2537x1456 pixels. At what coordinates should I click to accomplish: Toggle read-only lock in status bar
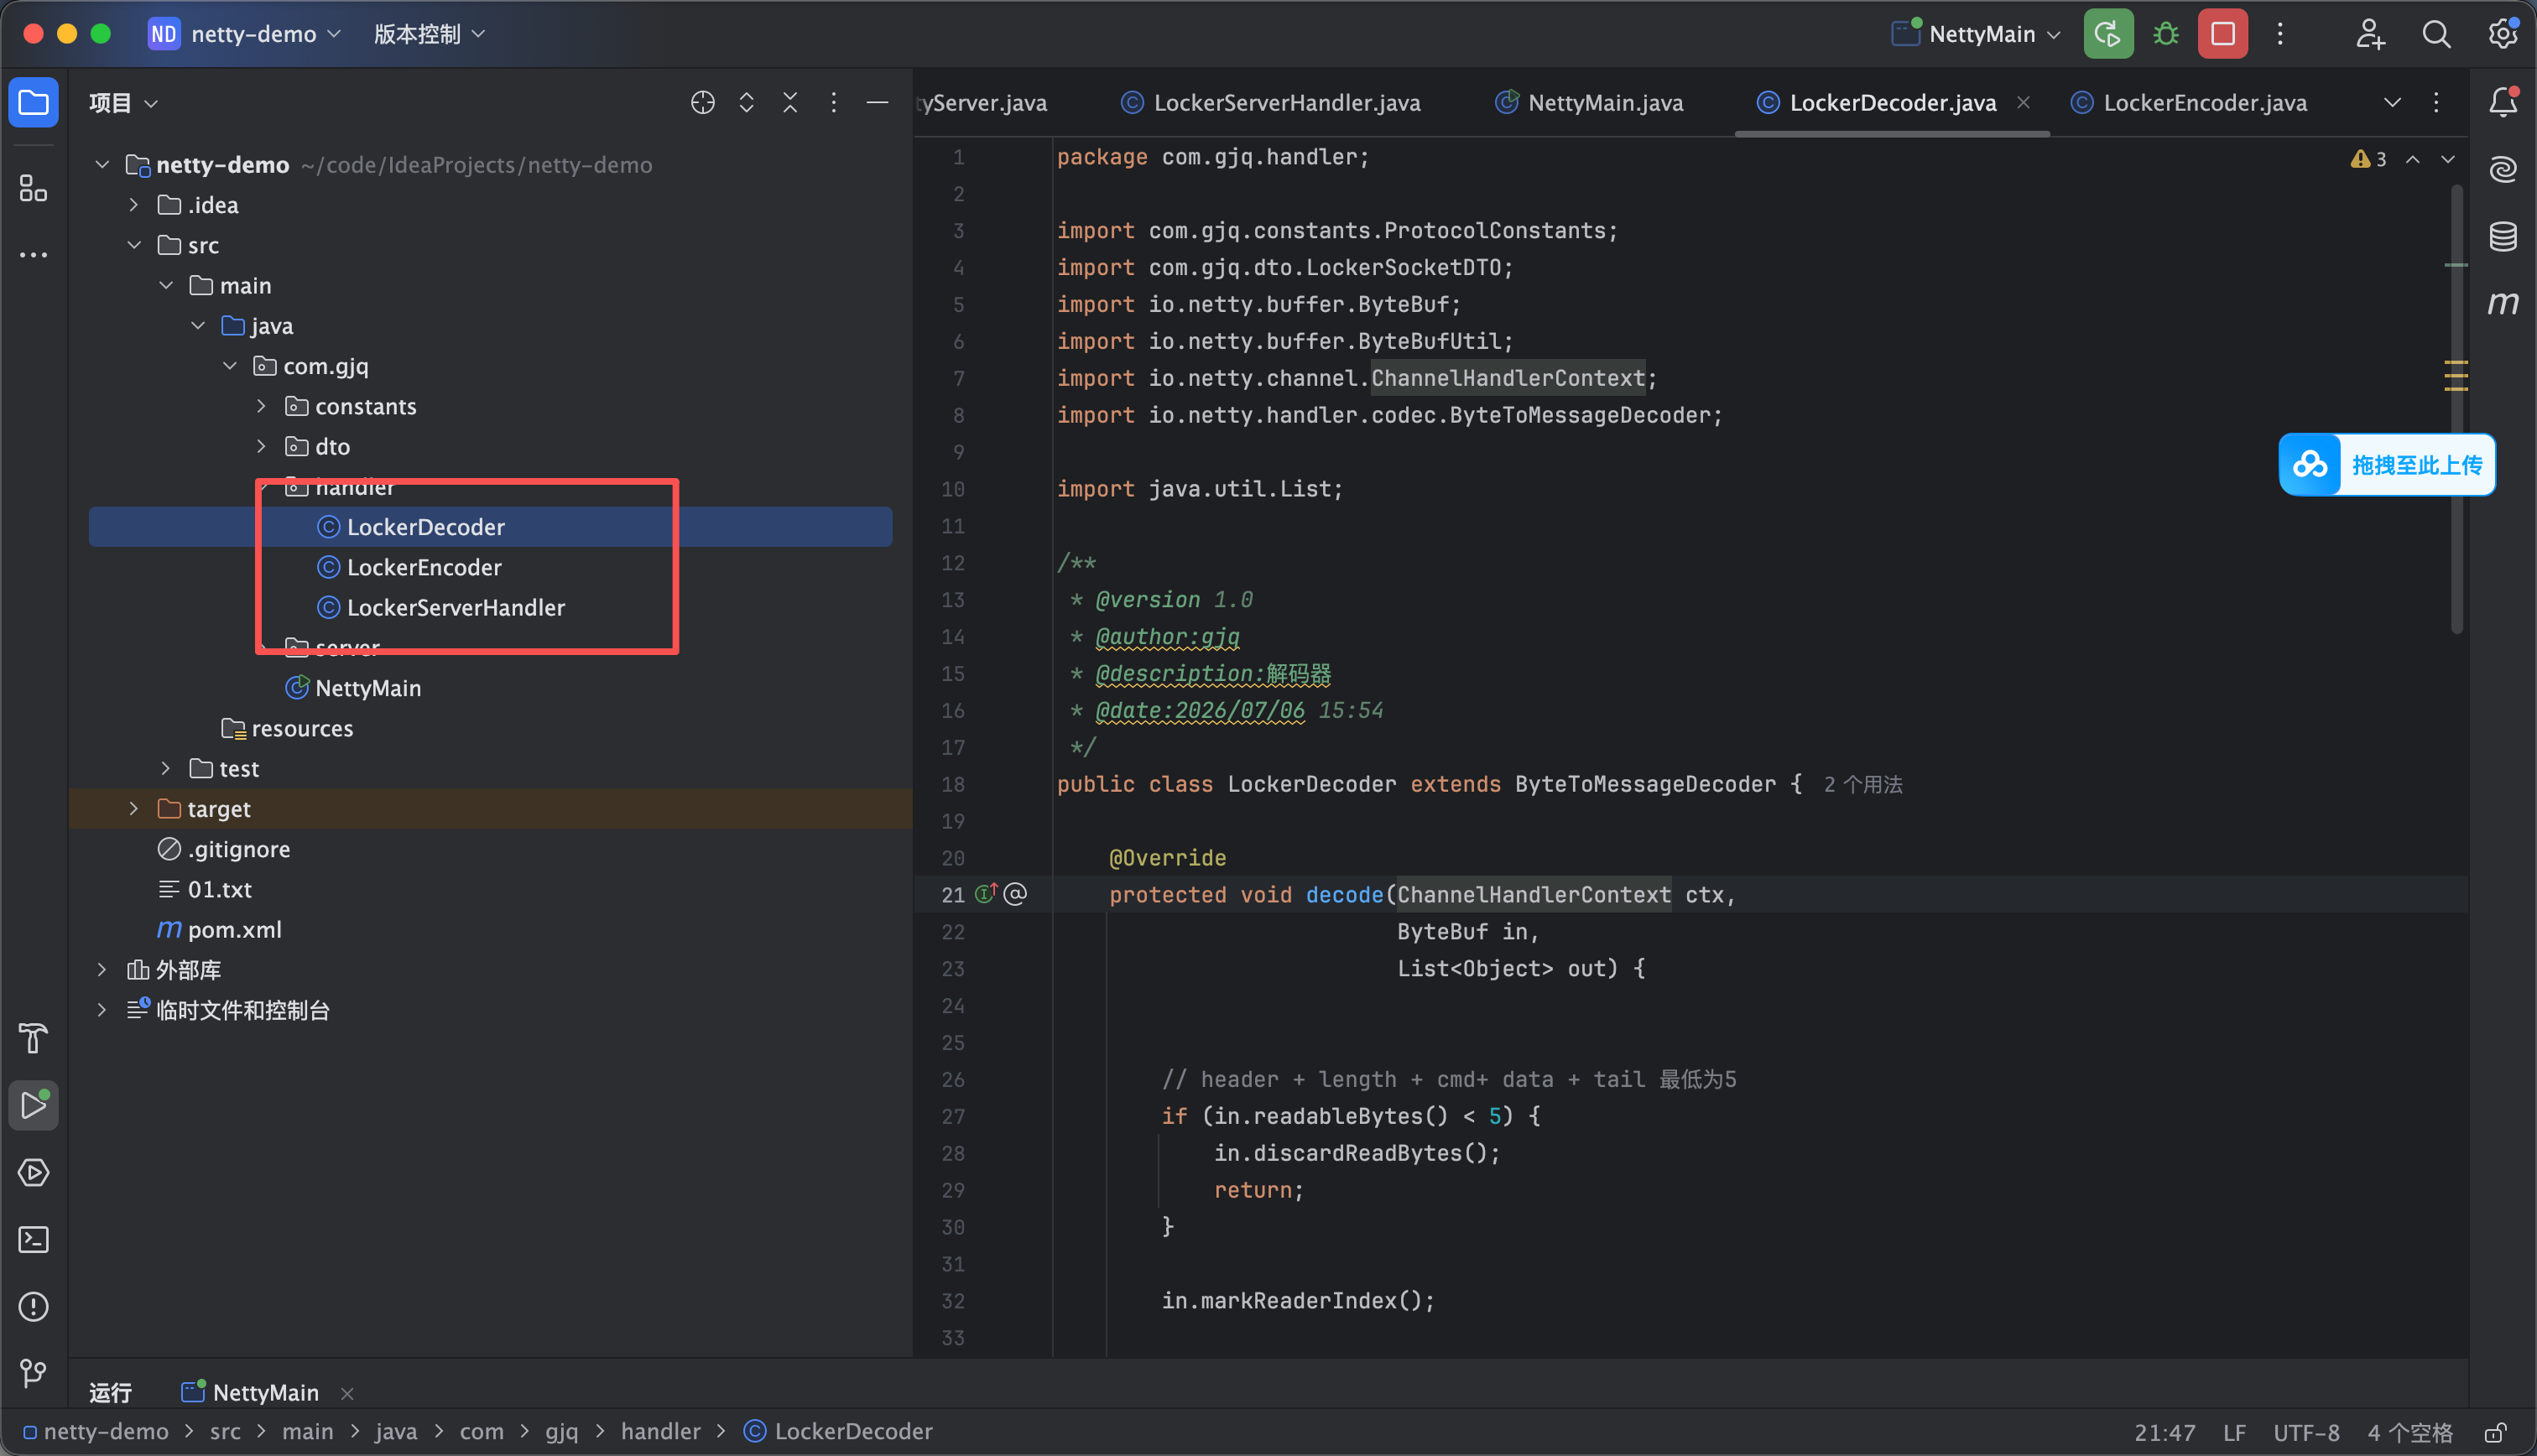point(2495,1432)
